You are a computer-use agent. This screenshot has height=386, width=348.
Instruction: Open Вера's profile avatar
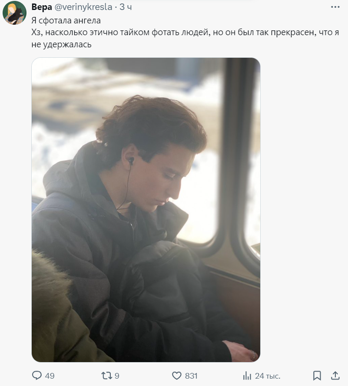[14, 13]
